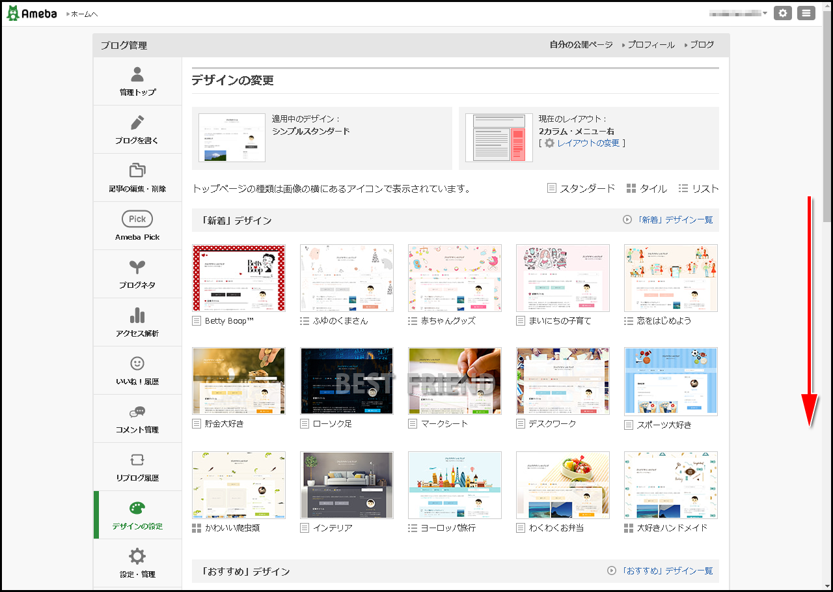Open 「おすすめ」デザイン一覧 link
833x592 pixels.
(667, 571)
